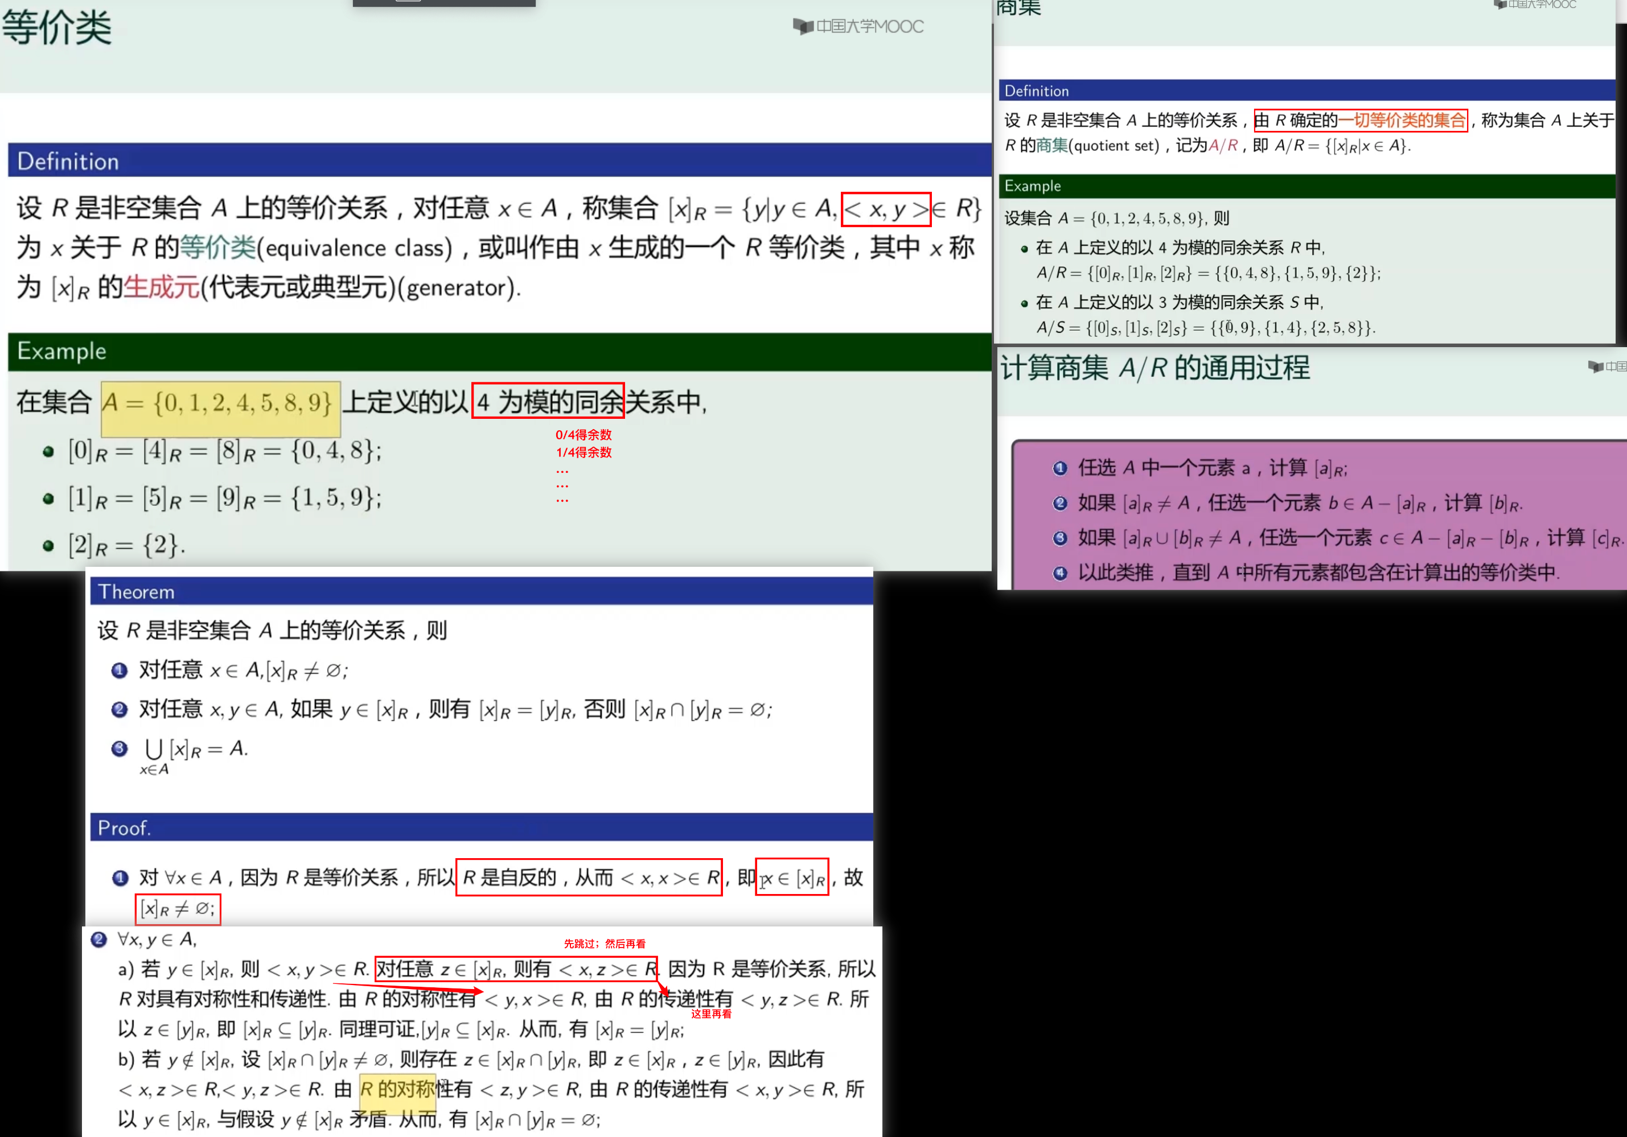This screenshot has height=1137, width=1627.
Task: Click the 中国大学MOOC logo on 等价类 slide
Action: pos(858,27)
